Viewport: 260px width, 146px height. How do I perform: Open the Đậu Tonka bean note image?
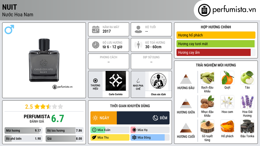247,126
